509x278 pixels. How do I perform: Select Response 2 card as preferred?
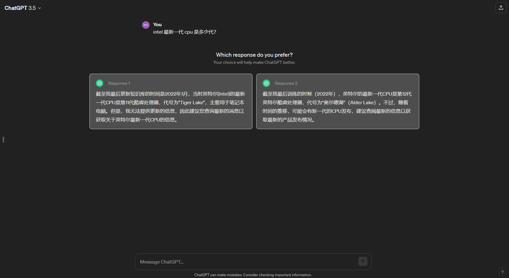[x=338, y=102]
